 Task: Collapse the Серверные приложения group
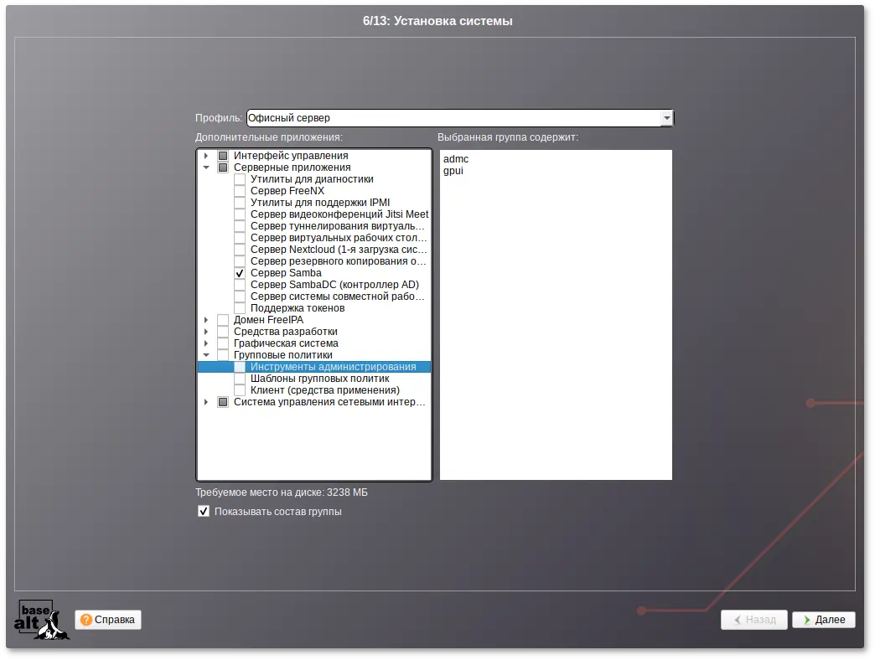click(x=206, y=168)
